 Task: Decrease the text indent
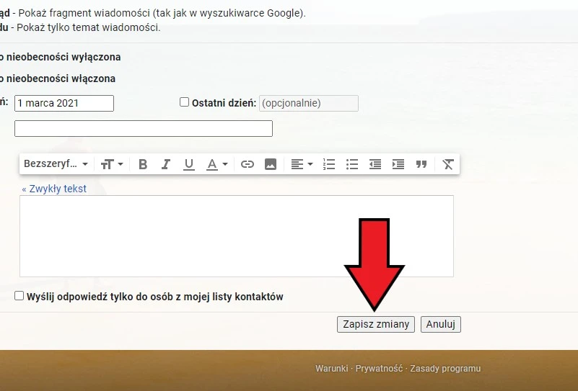(375, 164)
